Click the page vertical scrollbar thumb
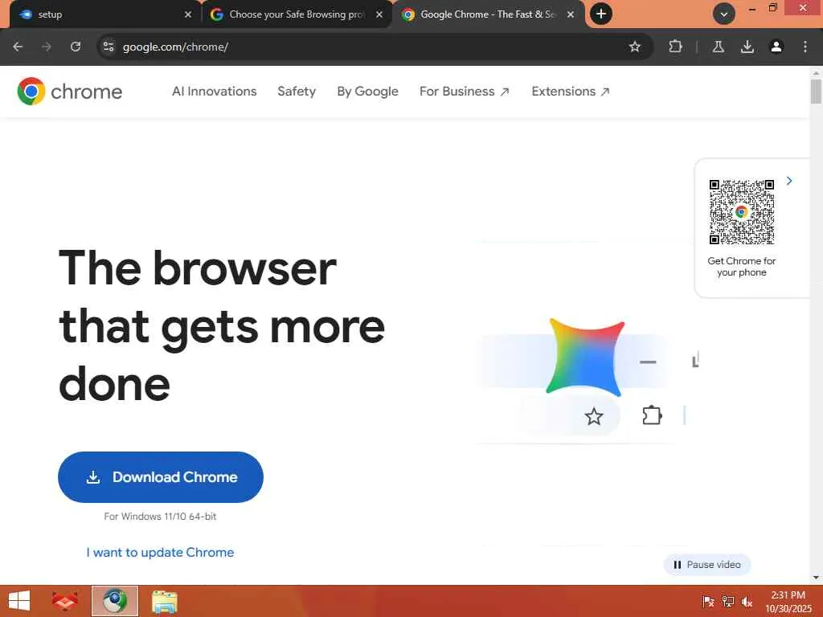The width and height of the screenshot is (823, 617). pos(816,92)
